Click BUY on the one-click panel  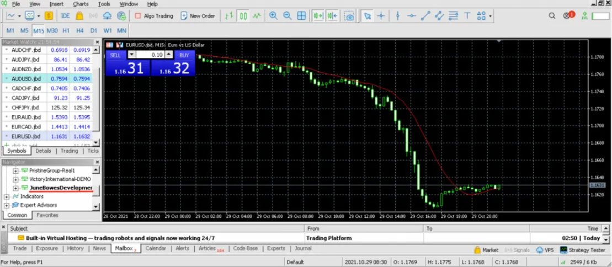pyautogui.click(x=184, y=55)
